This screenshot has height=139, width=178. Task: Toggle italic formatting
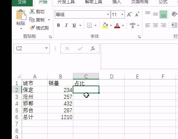[x=66, y=25]
